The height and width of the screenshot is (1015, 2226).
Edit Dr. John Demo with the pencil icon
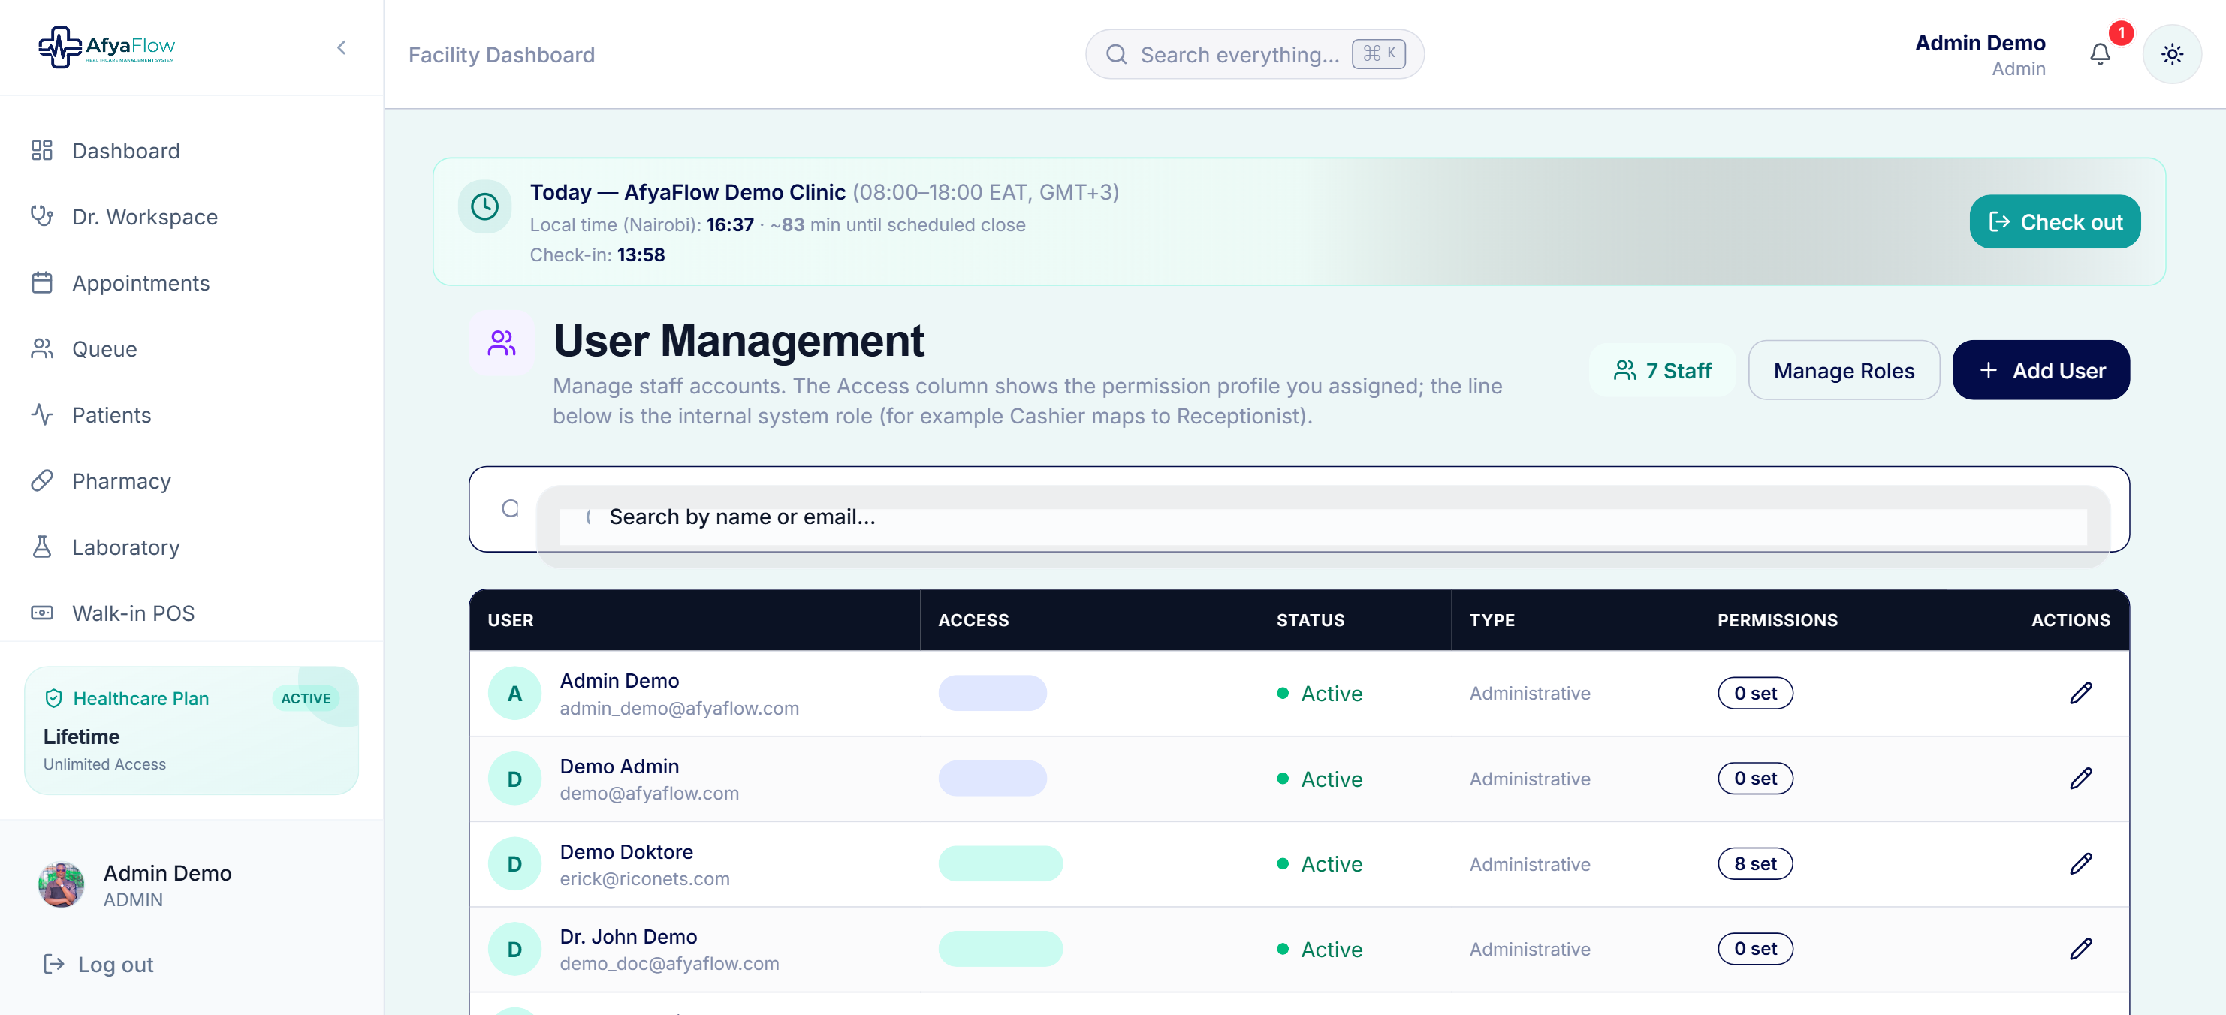click(x=2081, y=950)
